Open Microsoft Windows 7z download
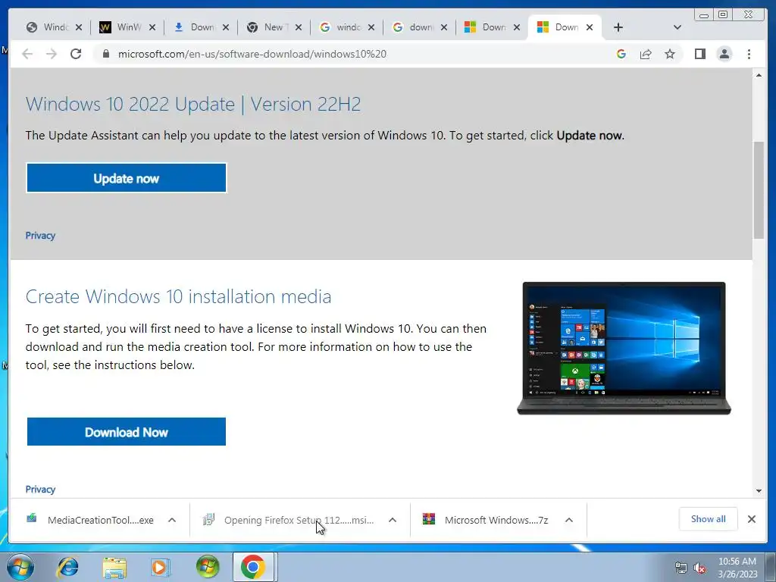The width and height of the screenshot is (776, 582). coord(485,520)
